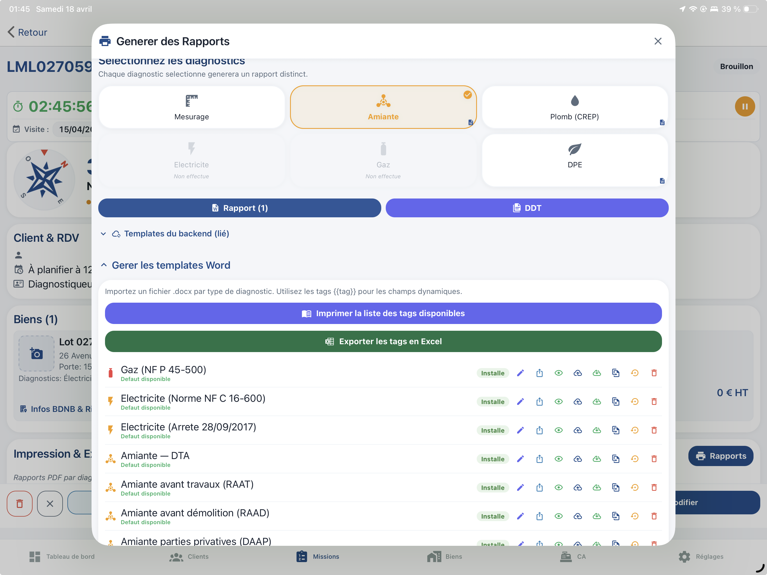Select the Mesurage diagnostic card
Screen dimensions: 767x575
point(191,108)
